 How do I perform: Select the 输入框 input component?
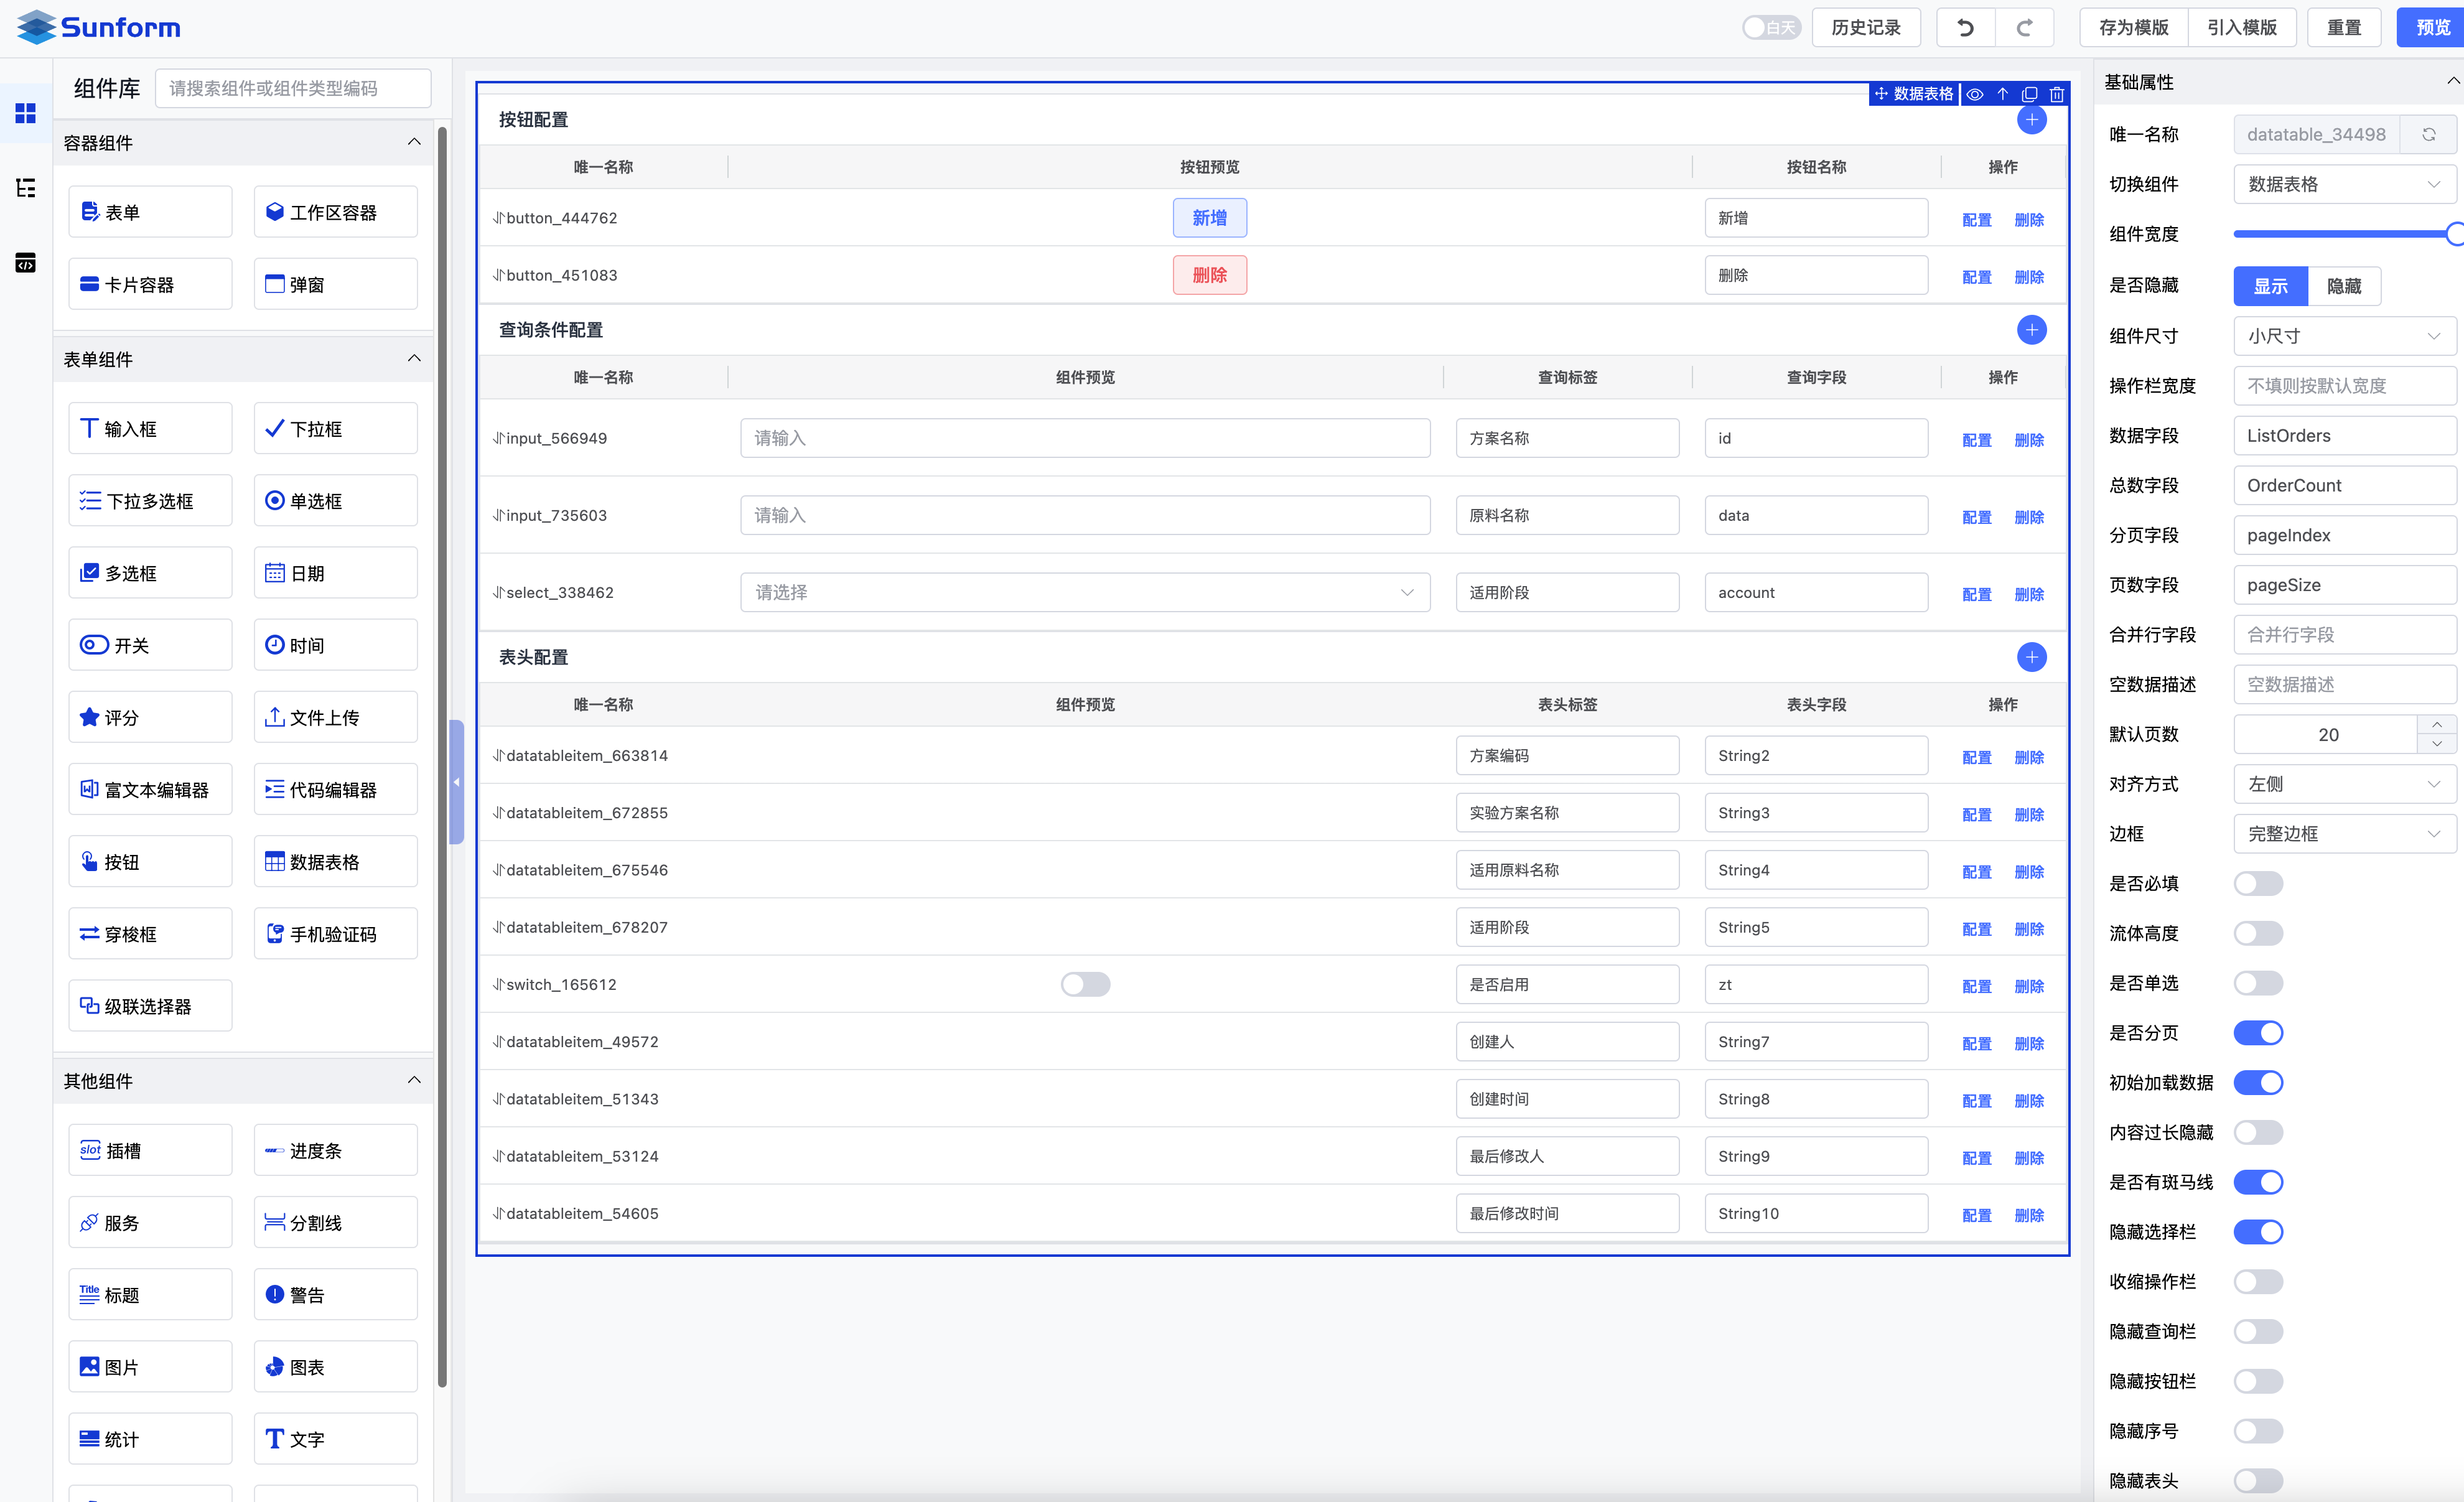click(150, 428)
